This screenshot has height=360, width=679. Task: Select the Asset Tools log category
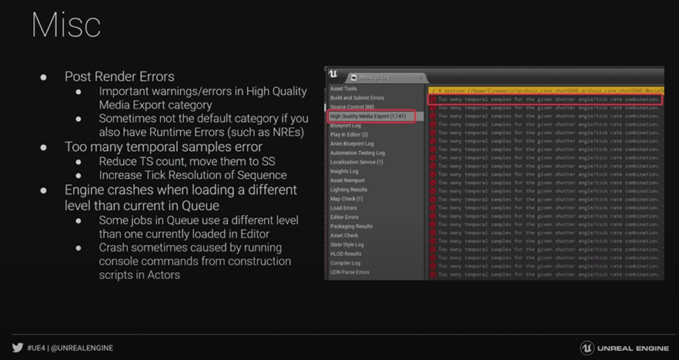pyautogui.click(x=343, y=89)
